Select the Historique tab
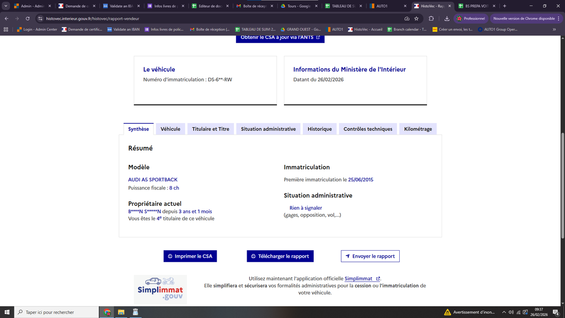This screenshot has width=565, height=318. click(320, 129)
